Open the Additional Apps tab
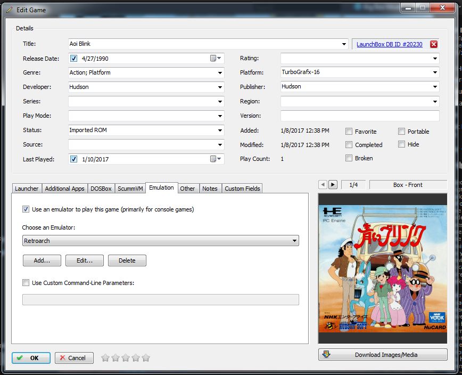 point(64,189)
